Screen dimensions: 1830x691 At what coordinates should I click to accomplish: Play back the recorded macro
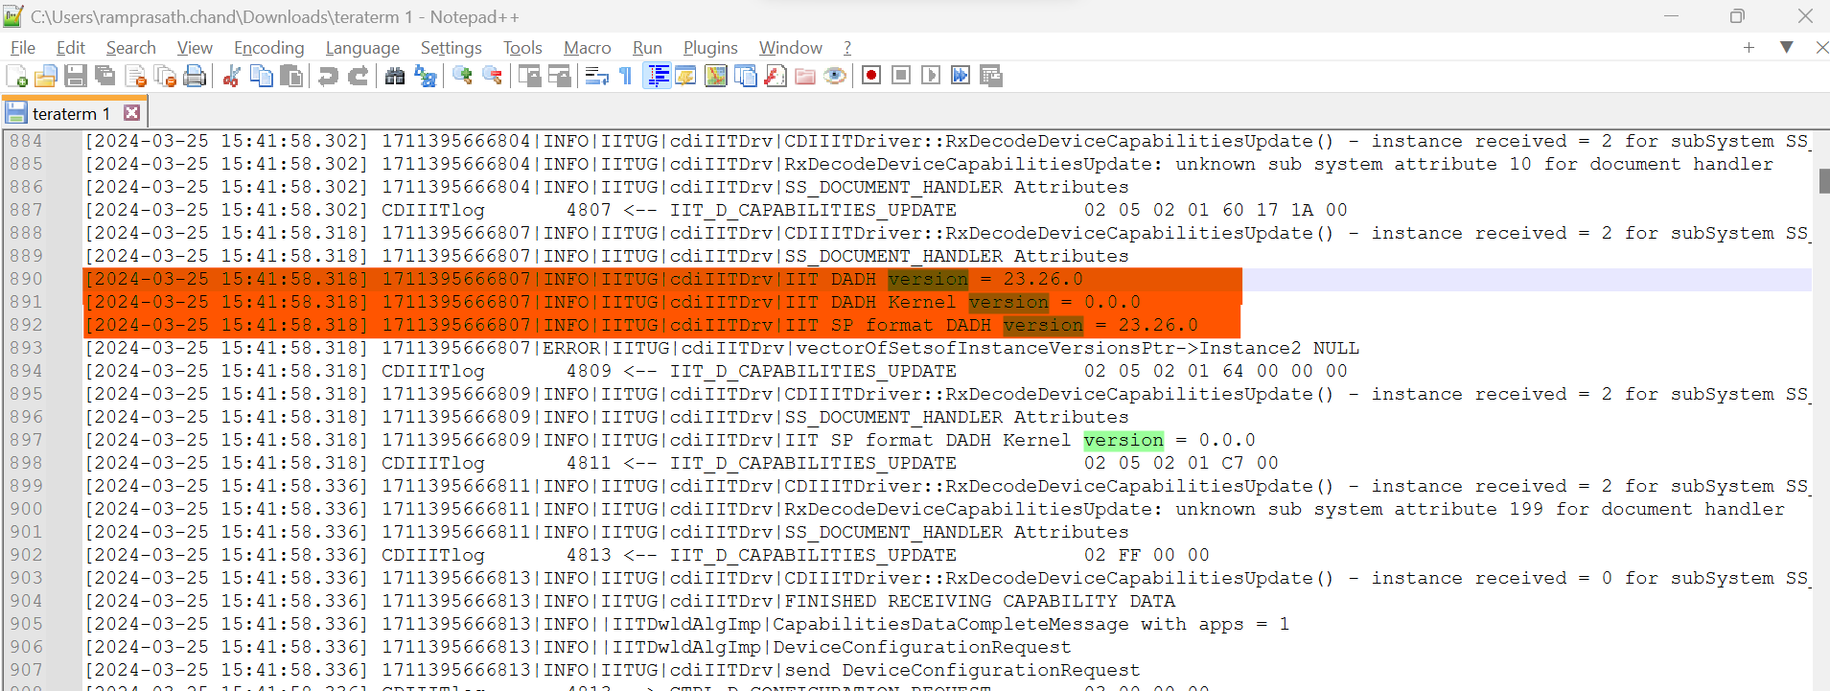click(931, 76)
